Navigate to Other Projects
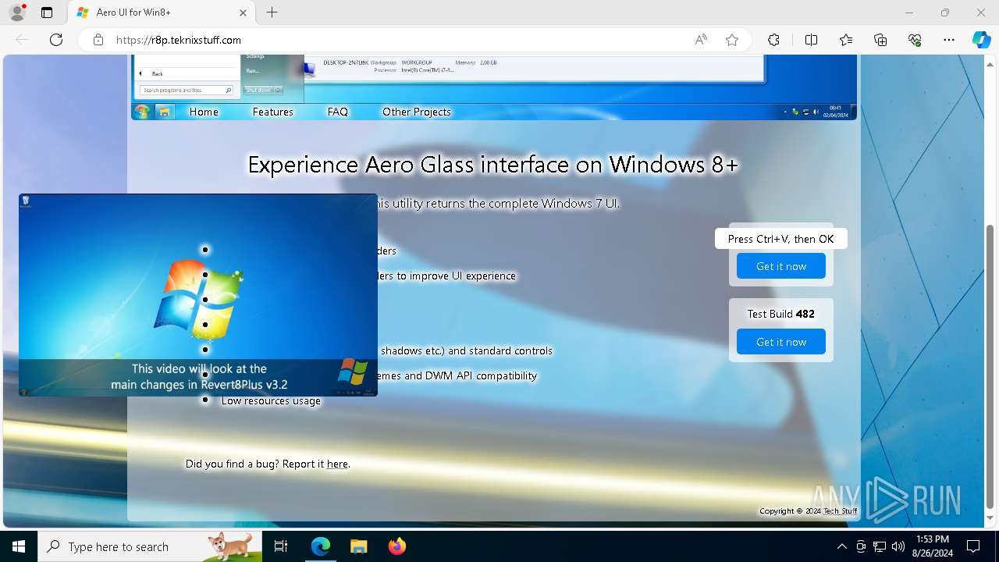Viewport: 999px width, 562px height. [417, 112]
